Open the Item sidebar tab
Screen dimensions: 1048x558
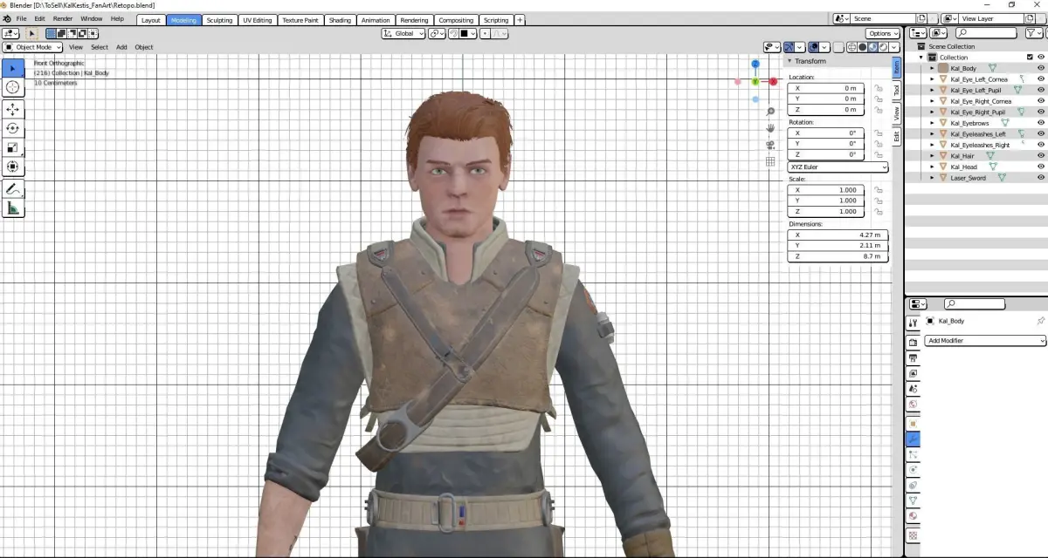(896, 68)
